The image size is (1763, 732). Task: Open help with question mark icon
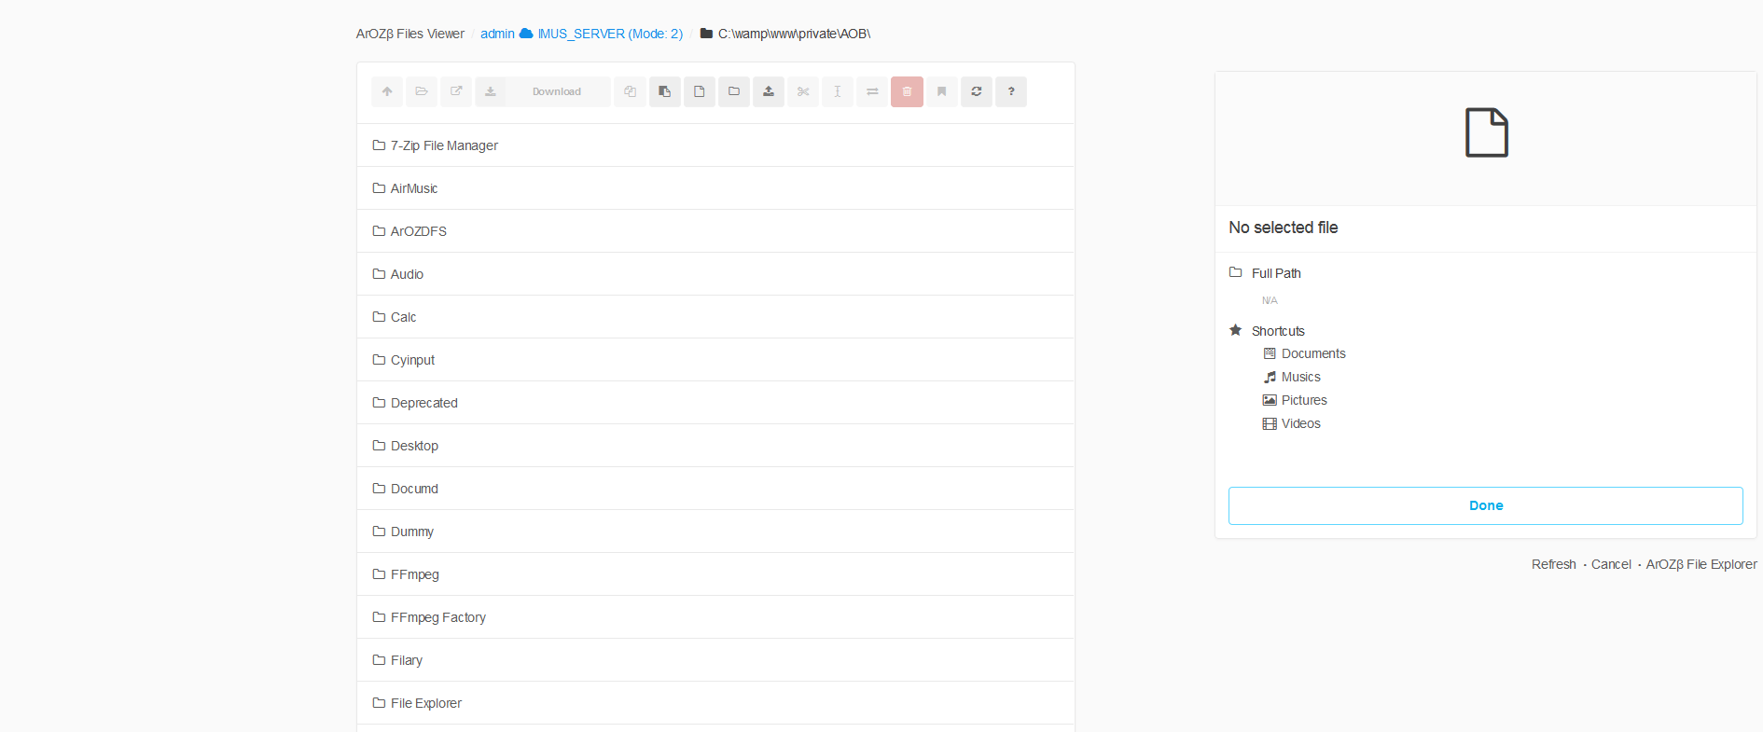click(x=1011, y=91)
